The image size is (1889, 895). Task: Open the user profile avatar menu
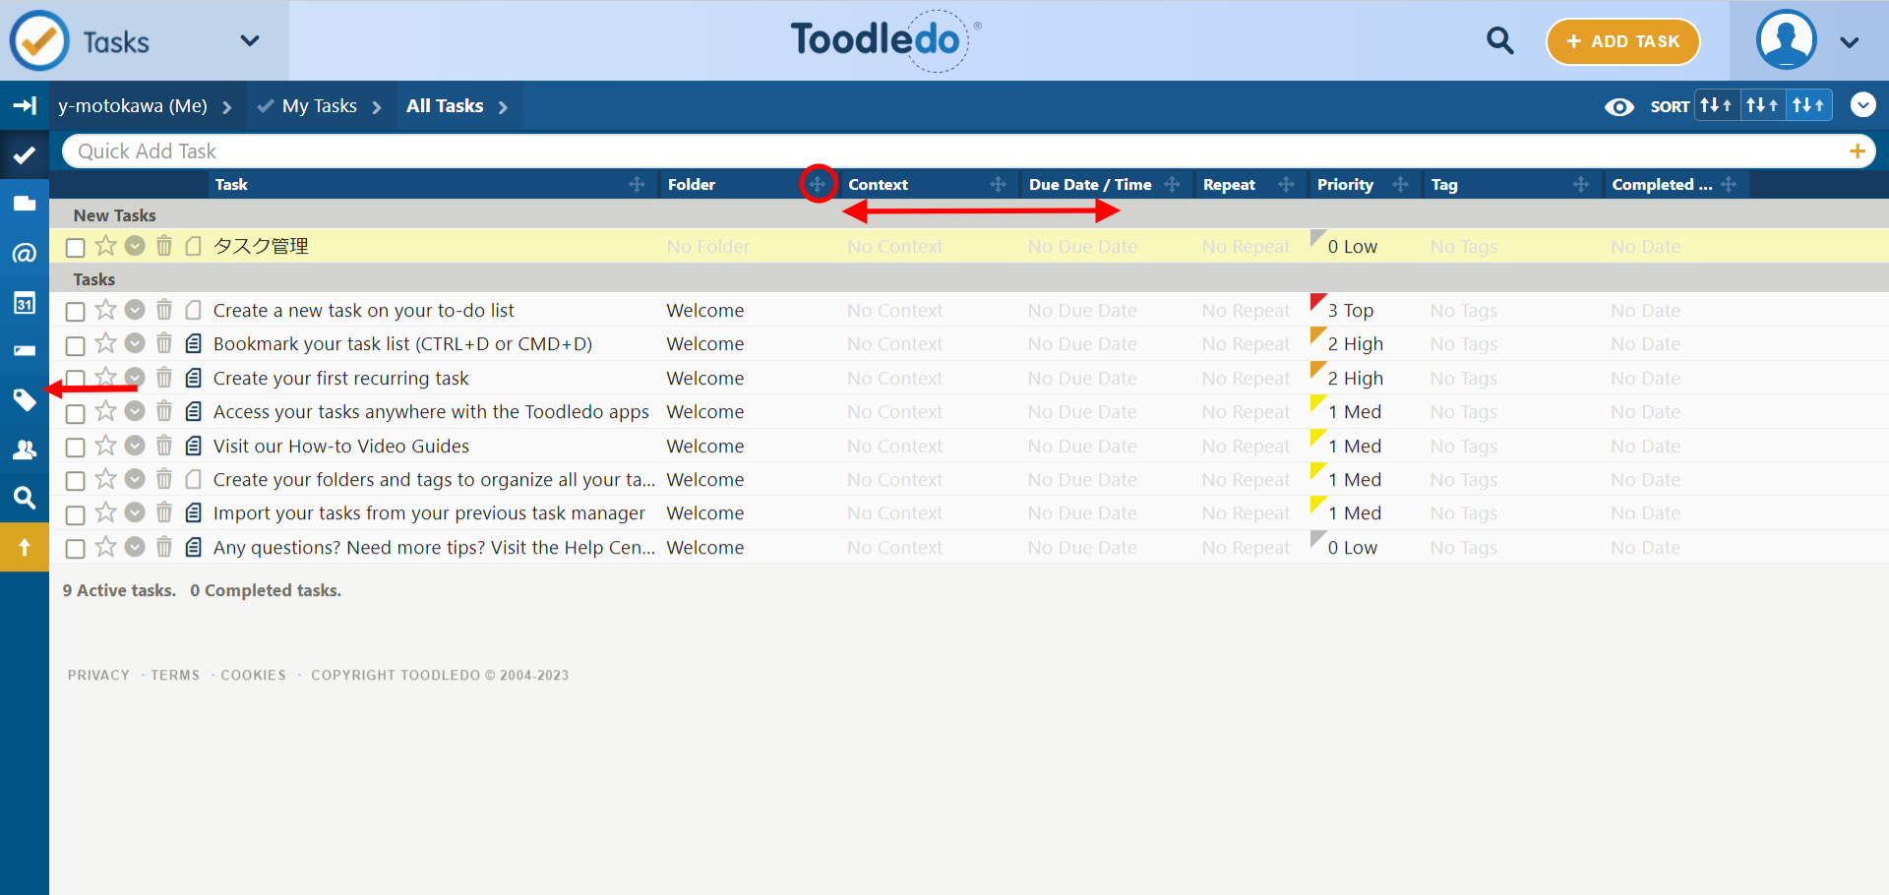click(x=1786, y=40)
